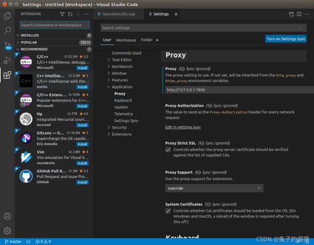Open the Run and Debug view
The height and width of the screenshot is (245, 314).
[x=7, y=60]
